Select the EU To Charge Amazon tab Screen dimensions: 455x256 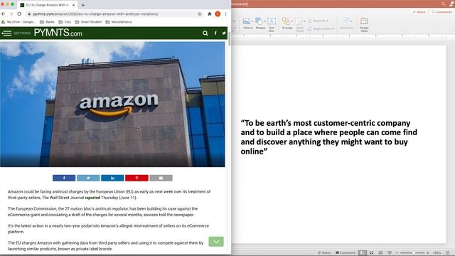(x=48, y=5)
